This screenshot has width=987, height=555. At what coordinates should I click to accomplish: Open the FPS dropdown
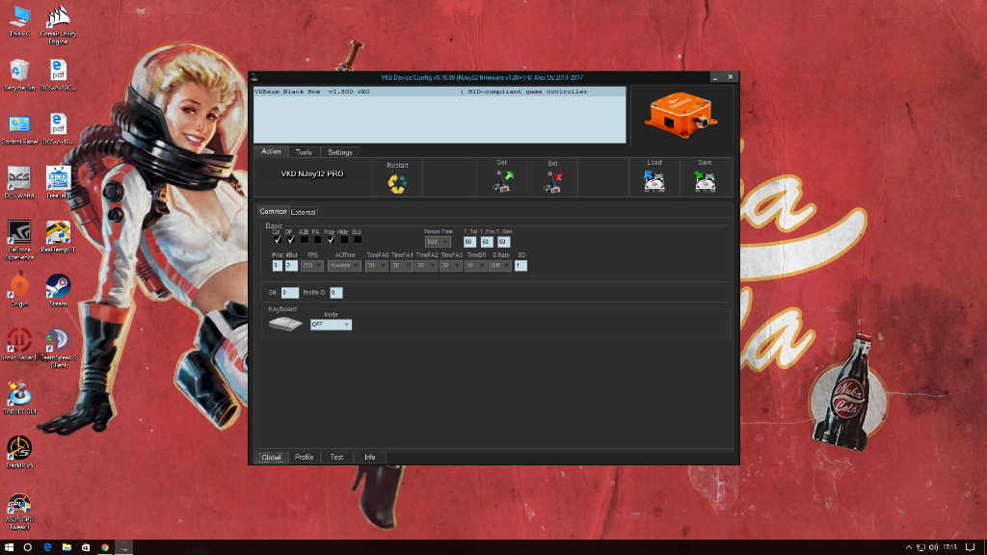pyautogui.click(x=311, y=266)
